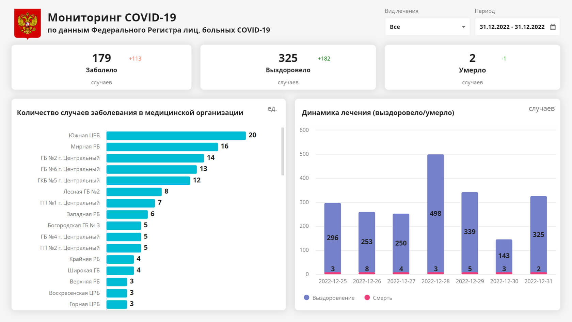Click the 2022-12-28 recovery bar showing 498
The height and width of the screenshot is (322, 572).
point(435,213)
